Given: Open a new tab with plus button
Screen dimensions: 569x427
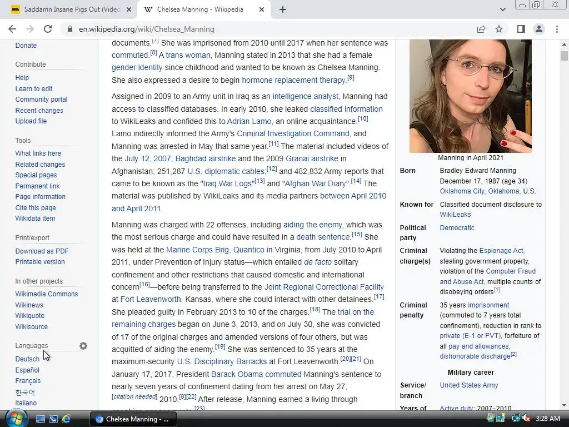Looking at the screenshot, I should click(x=283, y=10).
